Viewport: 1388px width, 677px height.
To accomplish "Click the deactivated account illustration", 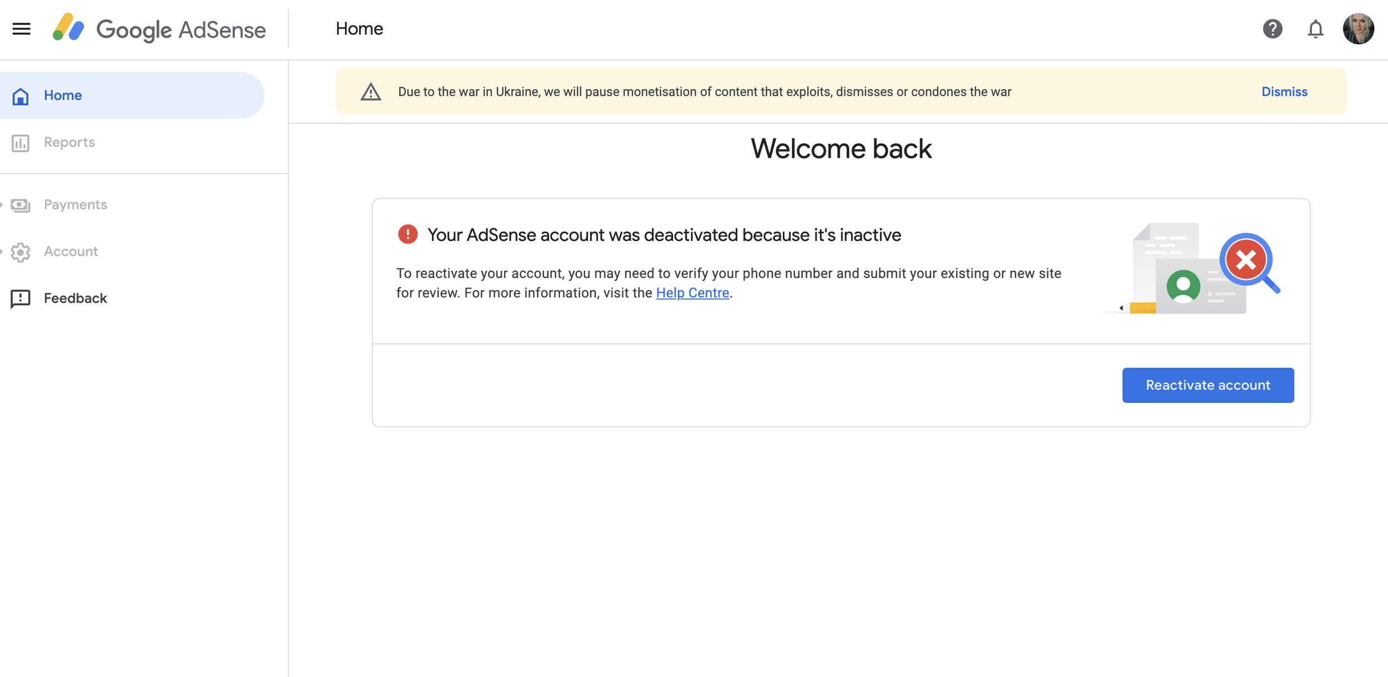I will [x=1191, y=269].
